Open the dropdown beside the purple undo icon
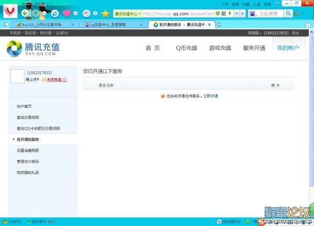This screenshot has width=314, height=226. coord(95,14)
